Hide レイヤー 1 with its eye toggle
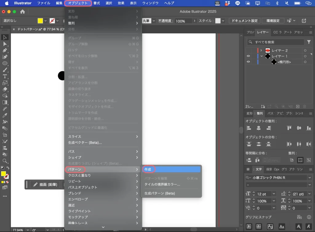This screenshot has width=315, height=232. 248,56
